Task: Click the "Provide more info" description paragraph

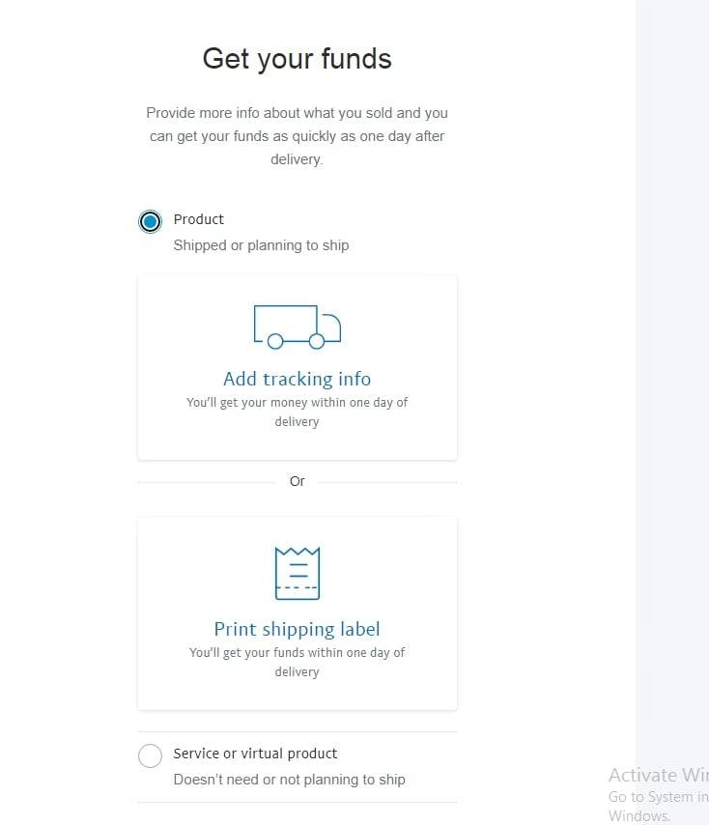Action: (297, 136)
